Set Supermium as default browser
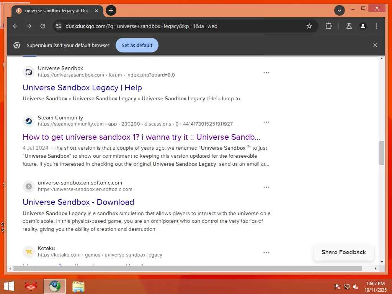 point(137,45)
